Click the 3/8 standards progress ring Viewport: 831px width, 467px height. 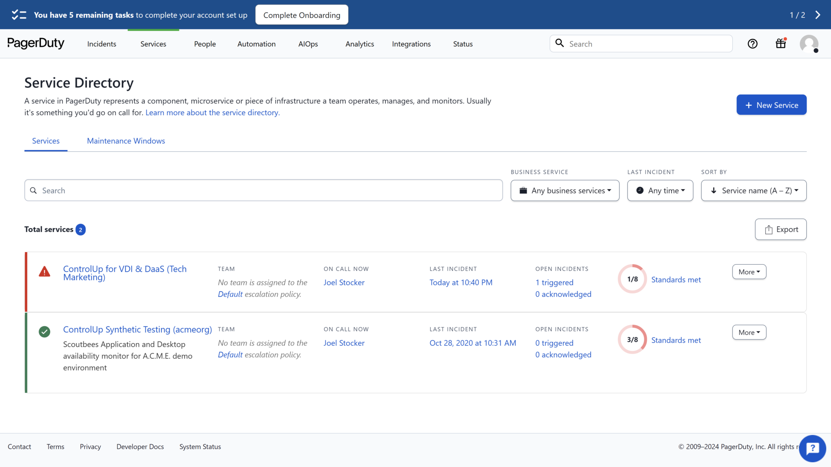(x=631, y=339)
